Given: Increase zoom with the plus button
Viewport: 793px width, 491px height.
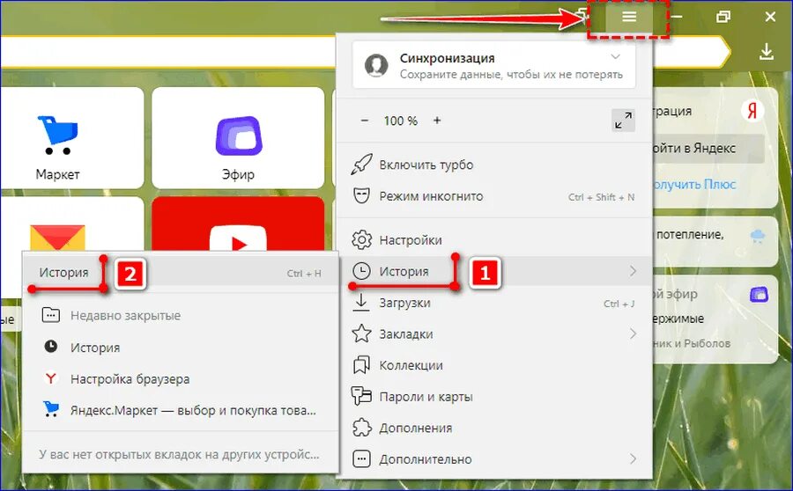Looking at the screenshot, I should (x=437, y=121).
